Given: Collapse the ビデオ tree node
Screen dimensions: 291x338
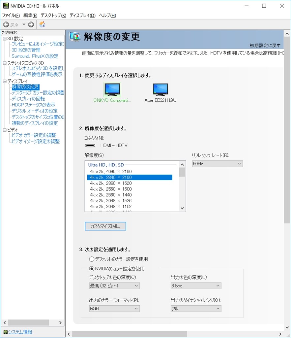Looking at the screenshot, I should pyautogui.click(x=5, y=130).
